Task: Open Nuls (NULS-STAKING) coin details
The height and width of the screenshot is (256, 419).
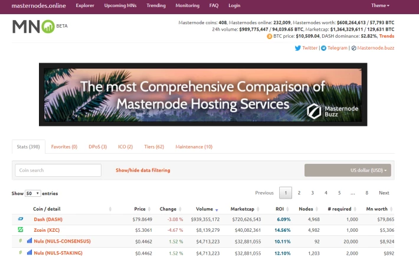Action: click(x=58, y=253)
